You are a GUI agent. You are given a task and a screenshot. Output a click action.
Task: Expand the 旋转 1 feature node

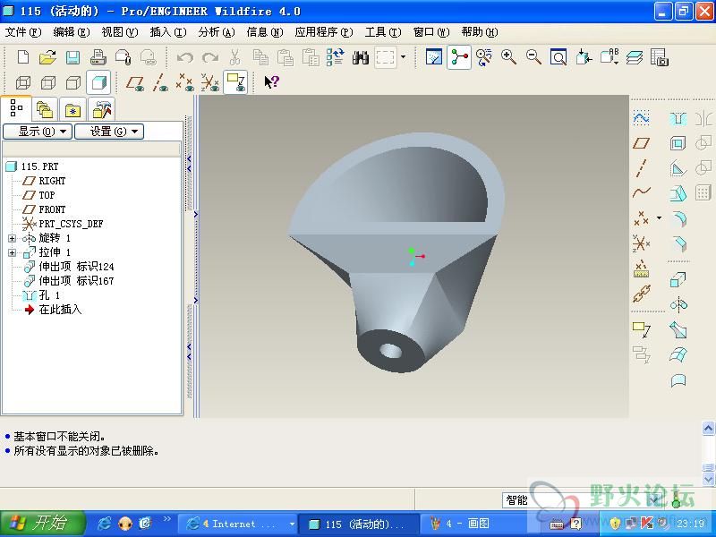pyautogui.click(x=12, y=238)
